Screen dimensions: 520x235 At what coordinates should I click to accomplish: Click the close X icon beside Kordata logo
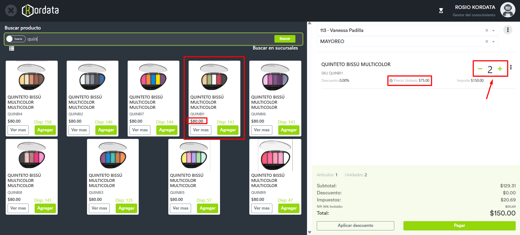pos(11,11)
